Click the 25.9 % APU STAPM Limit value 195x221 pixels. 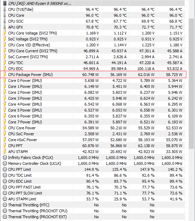pyautogui.click(x=120, y=199)
